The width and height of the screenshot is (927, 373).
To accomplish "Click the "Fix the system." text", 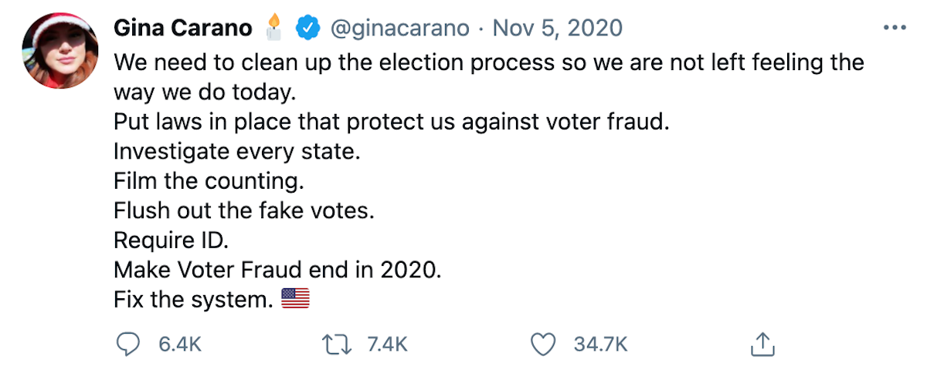I will pyautogui.click(x=193, y=299).
